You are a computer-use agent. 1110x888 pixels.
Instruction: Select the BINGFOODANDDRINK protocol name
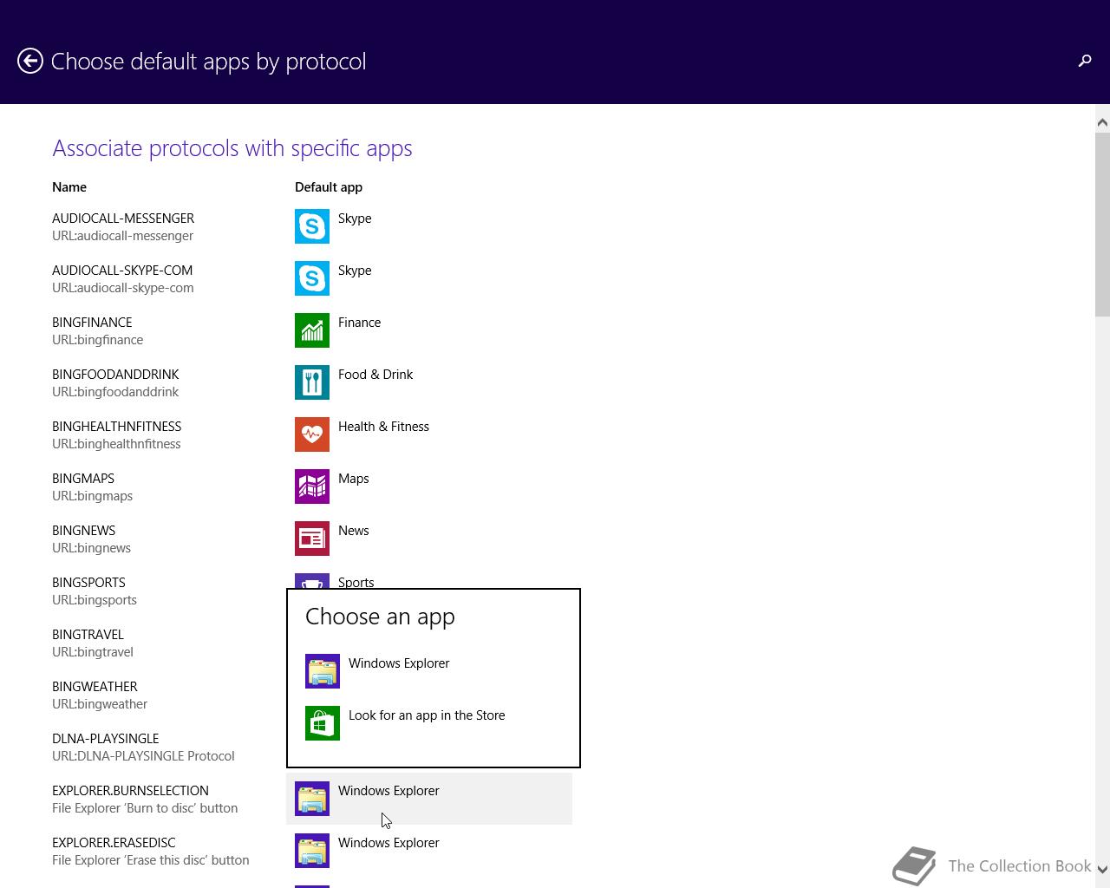click(115, 375)
